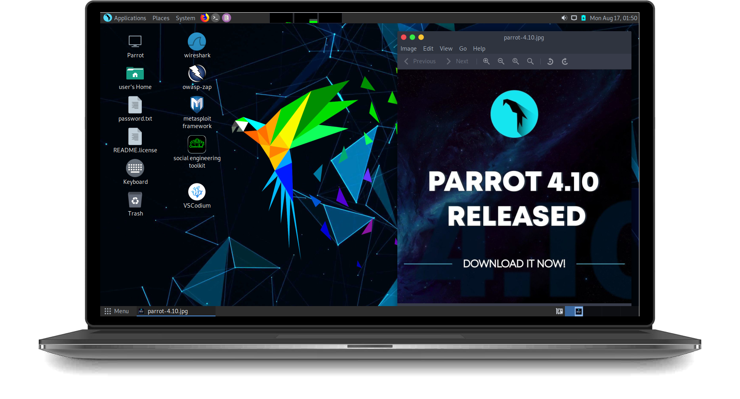740x399 pixels.
Task: Reset image to normal 1:1 size
Action: coord(515,61)
